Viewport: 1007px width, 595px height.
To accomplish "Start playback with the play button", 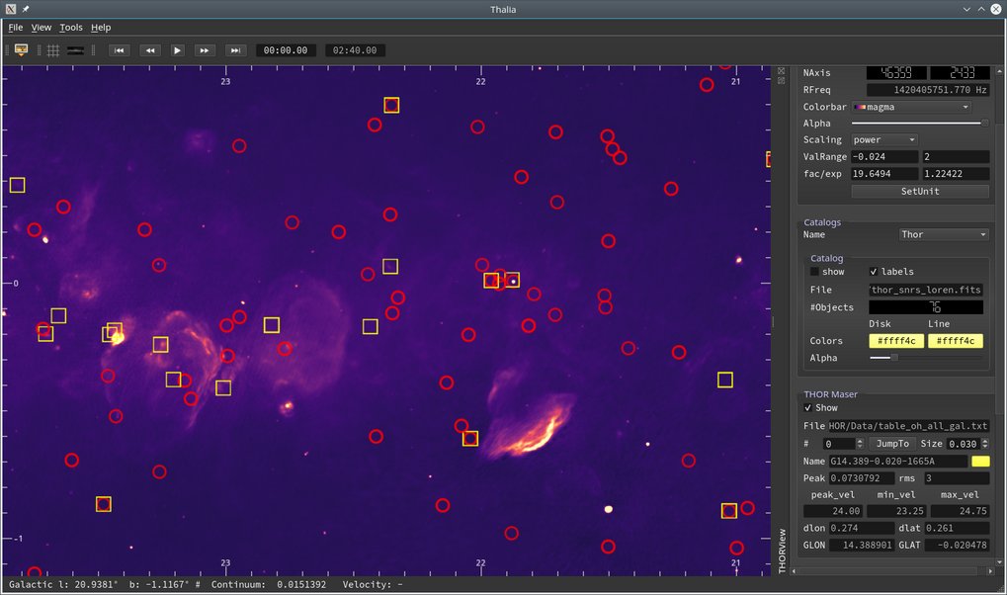I will 178,50.
